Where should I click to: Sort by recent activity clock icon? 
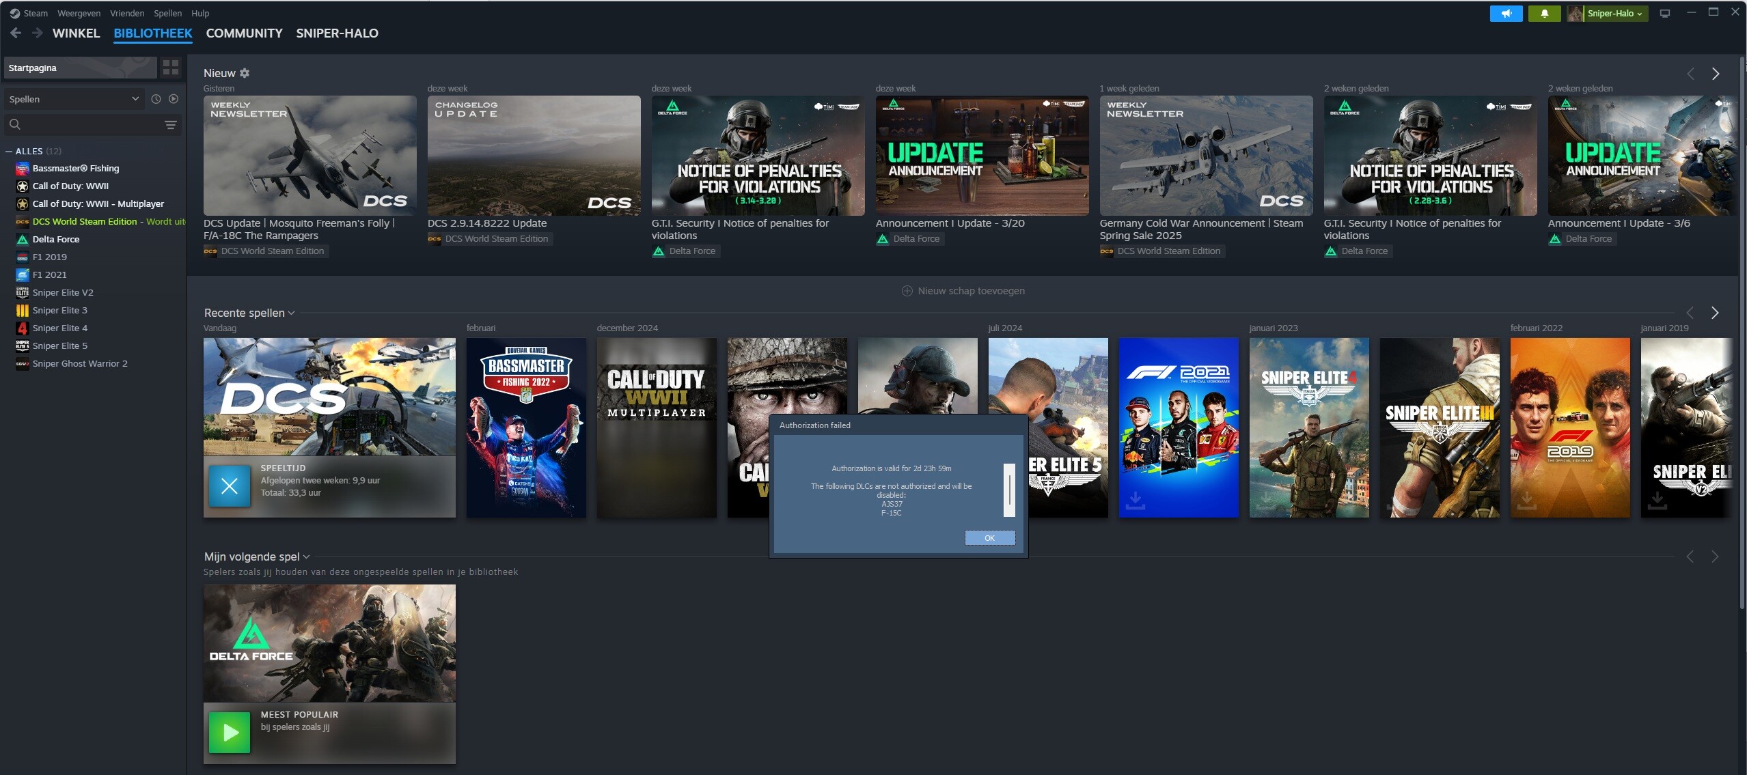[x=156, y=99]
